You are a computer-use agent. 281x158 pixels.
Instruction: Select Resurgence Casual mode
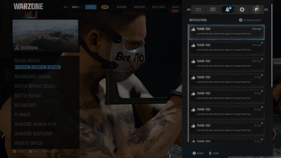click(46, 77)
